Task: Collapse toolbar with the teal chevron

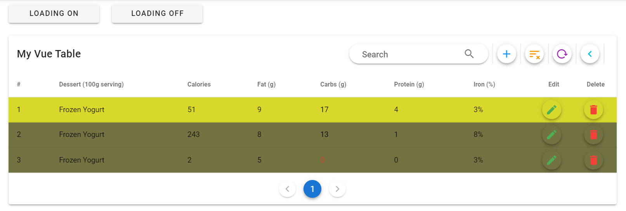Action: pos(590,54)
